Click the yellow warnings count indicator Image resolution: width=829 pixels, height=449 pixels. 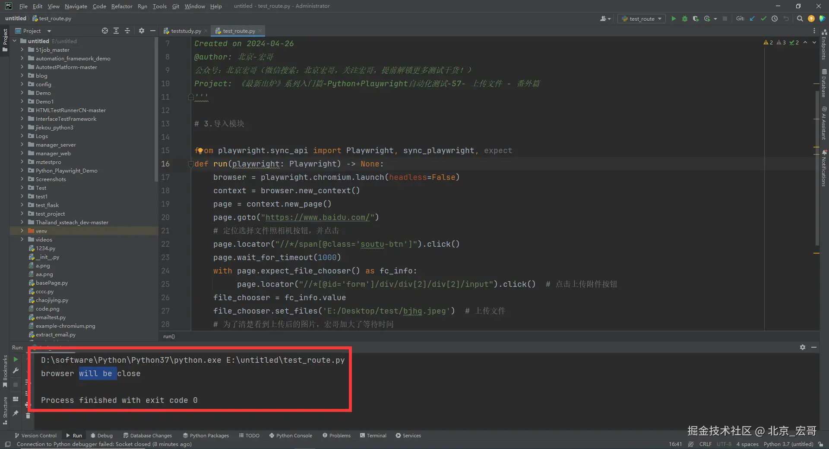click(768, 42)
